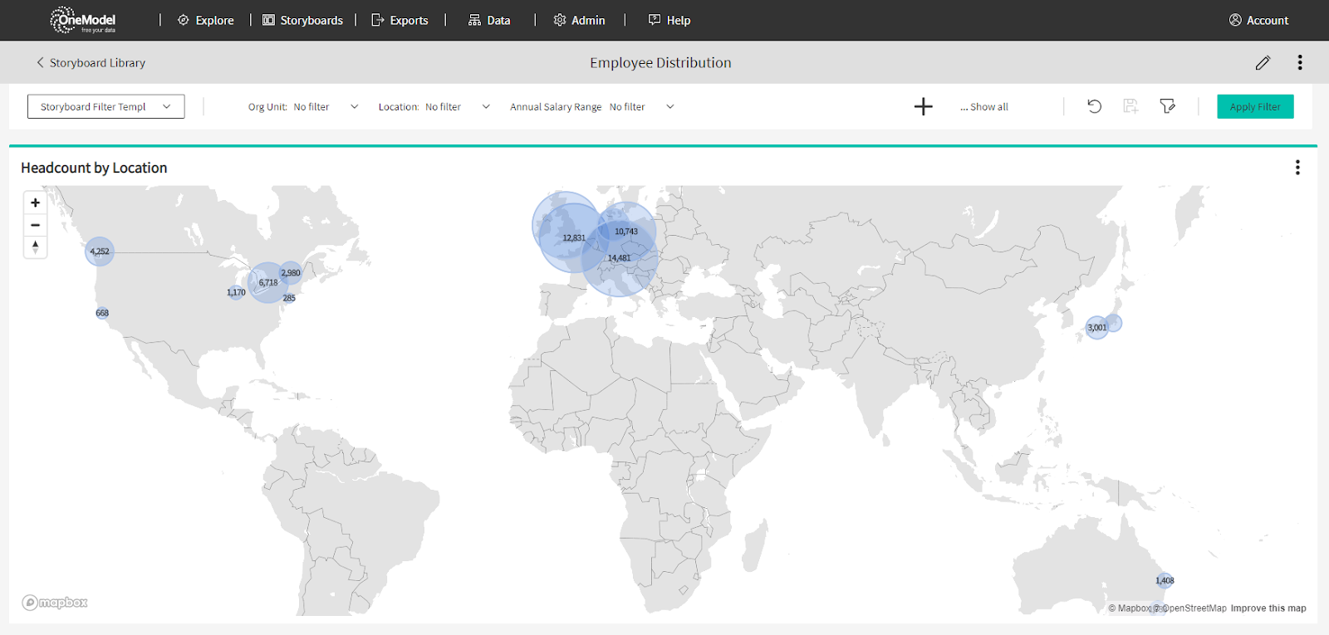Open the Location filter dropdown
1329x635 pixels.
(x=486, y=107)
